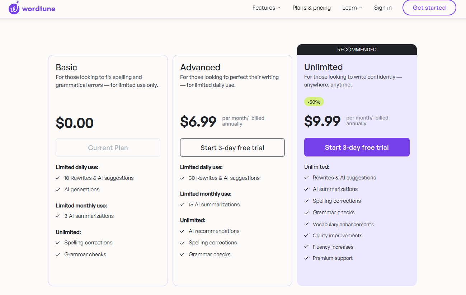Open the Sign in page
Viewport: 466px width, 295px height.
click(383, 8)
